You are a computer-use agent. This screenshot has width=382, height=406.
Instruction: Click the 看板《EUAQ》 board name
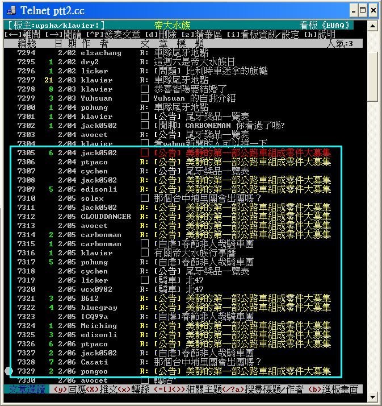[325, 26]
